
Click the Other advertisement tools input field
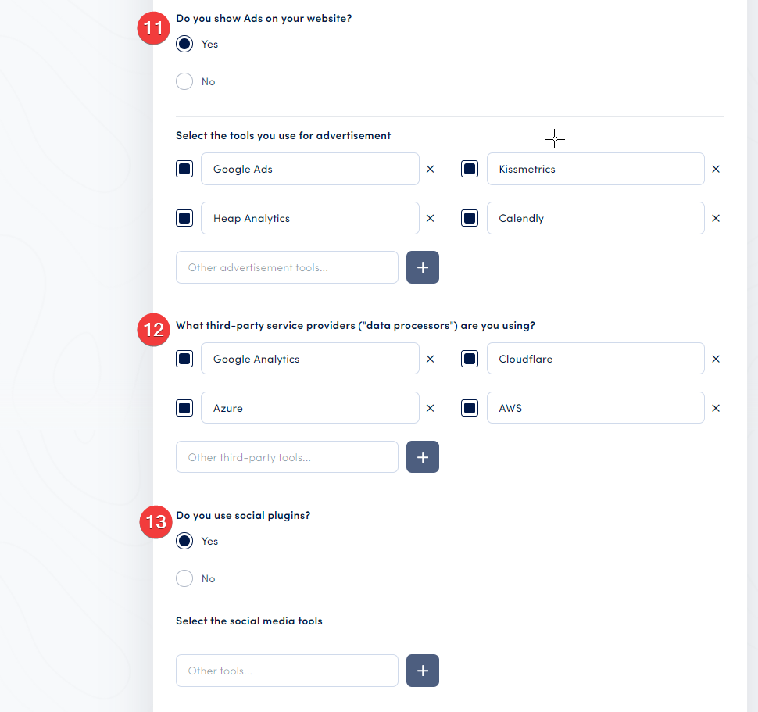(287, 267)
